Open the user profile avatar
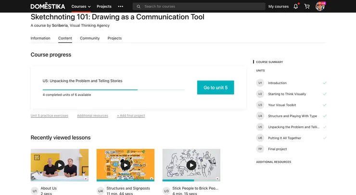356x195 pixels. (320, 6)
